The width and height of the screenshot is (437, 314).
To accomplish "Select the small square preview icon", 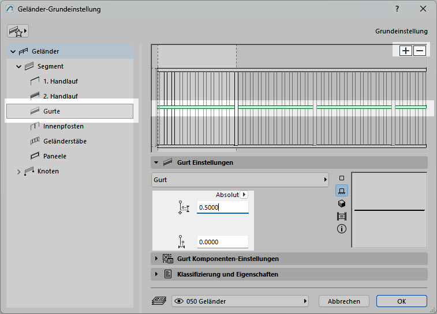I will pyautogui.click(x=341, y=178).
